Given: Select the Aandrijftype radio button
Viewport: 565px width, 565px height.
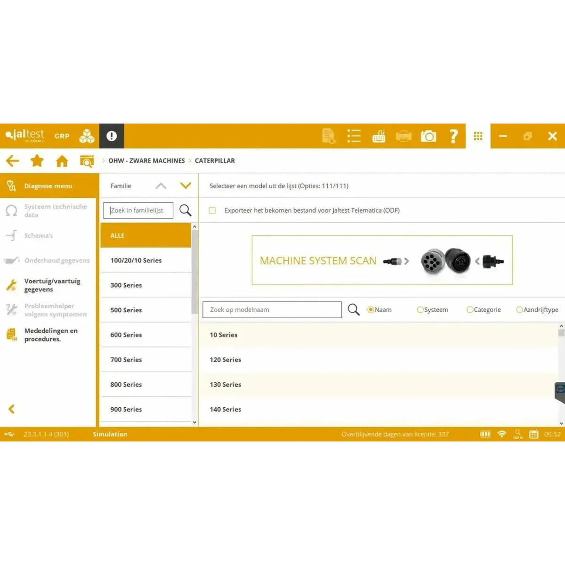Looking at the screenshot, I should click(519, 310).
